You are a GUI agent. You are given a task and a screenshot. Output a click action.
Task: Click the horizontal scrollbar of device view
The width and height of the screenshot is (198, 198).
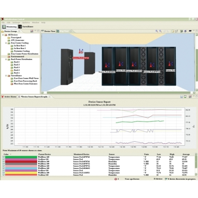118,93
